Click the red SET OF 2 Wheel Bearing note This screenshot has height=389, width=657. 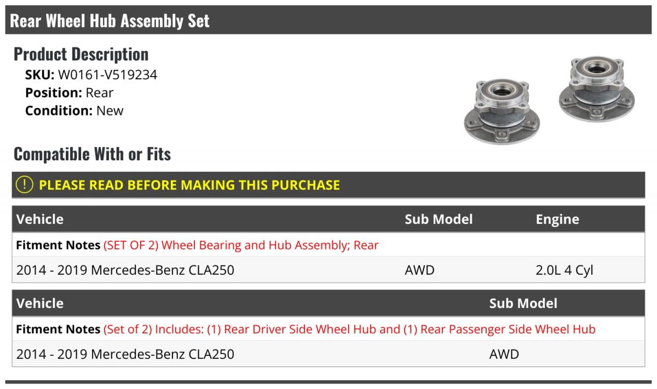(241, 245)
